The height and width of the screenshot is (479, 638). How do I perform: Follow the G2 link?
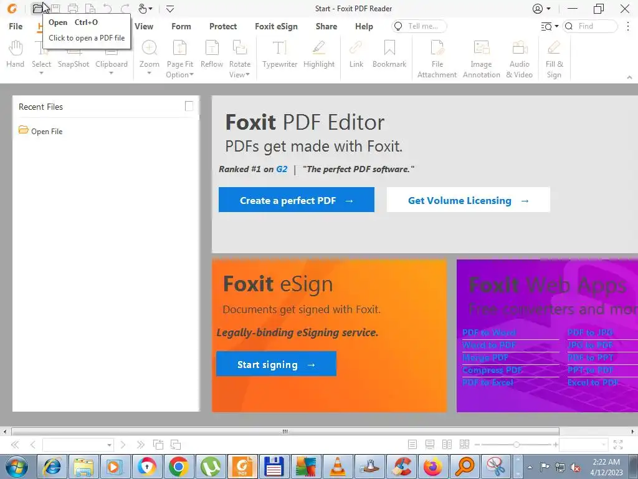pos(282,169)
